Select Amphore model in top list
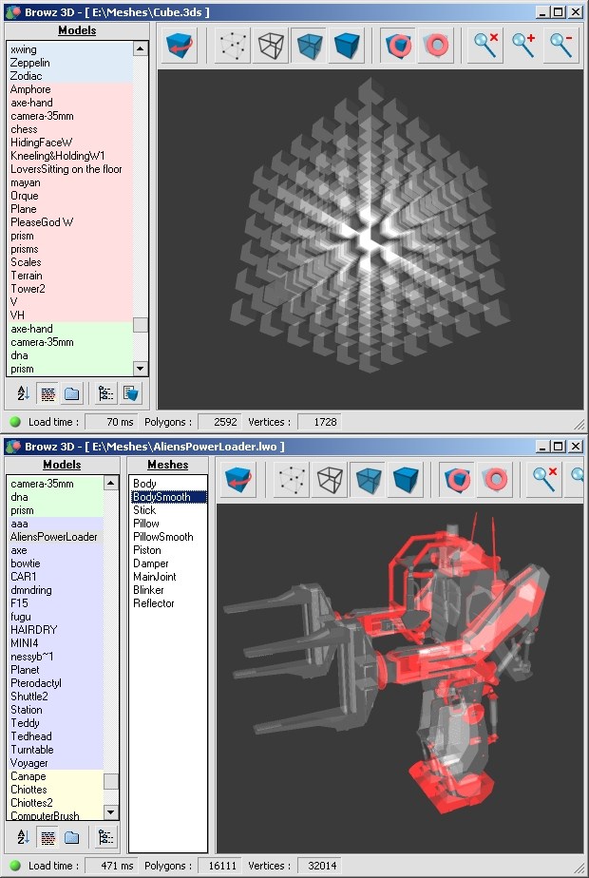Screen dimensions: 589x878 pyautogui.click(x=70, y=89)
